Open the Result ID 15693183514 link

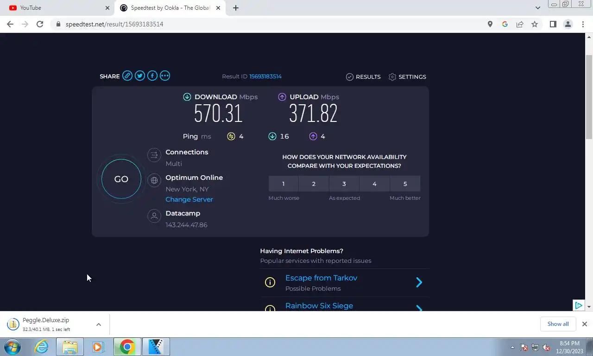tap(265, 76)
